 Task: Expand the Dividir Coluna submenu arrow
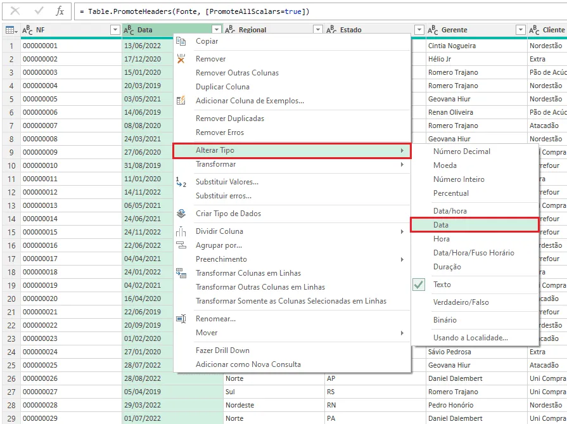click(402, 231)
